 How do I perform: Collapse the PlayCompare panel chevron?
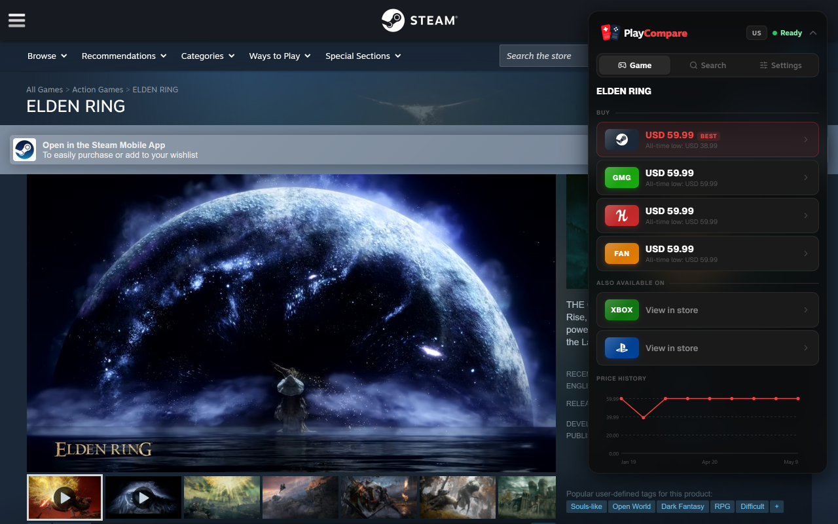click(x=813, y=33)
